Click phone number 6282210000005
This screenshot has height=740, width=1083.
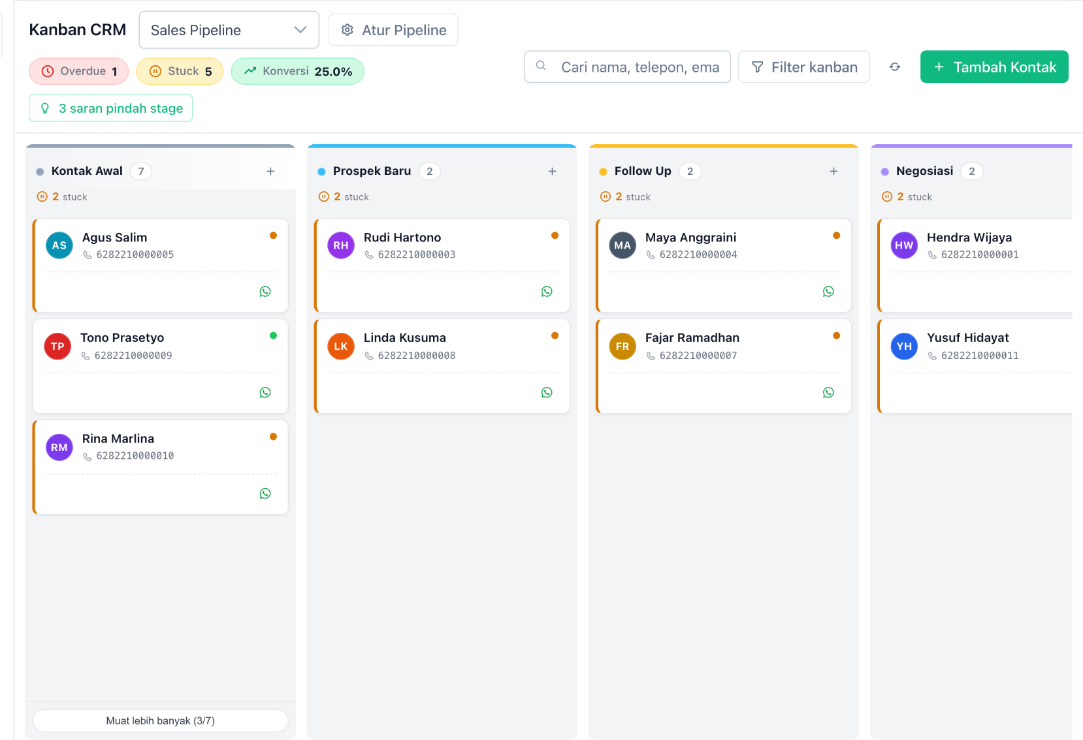click(135, 254)
